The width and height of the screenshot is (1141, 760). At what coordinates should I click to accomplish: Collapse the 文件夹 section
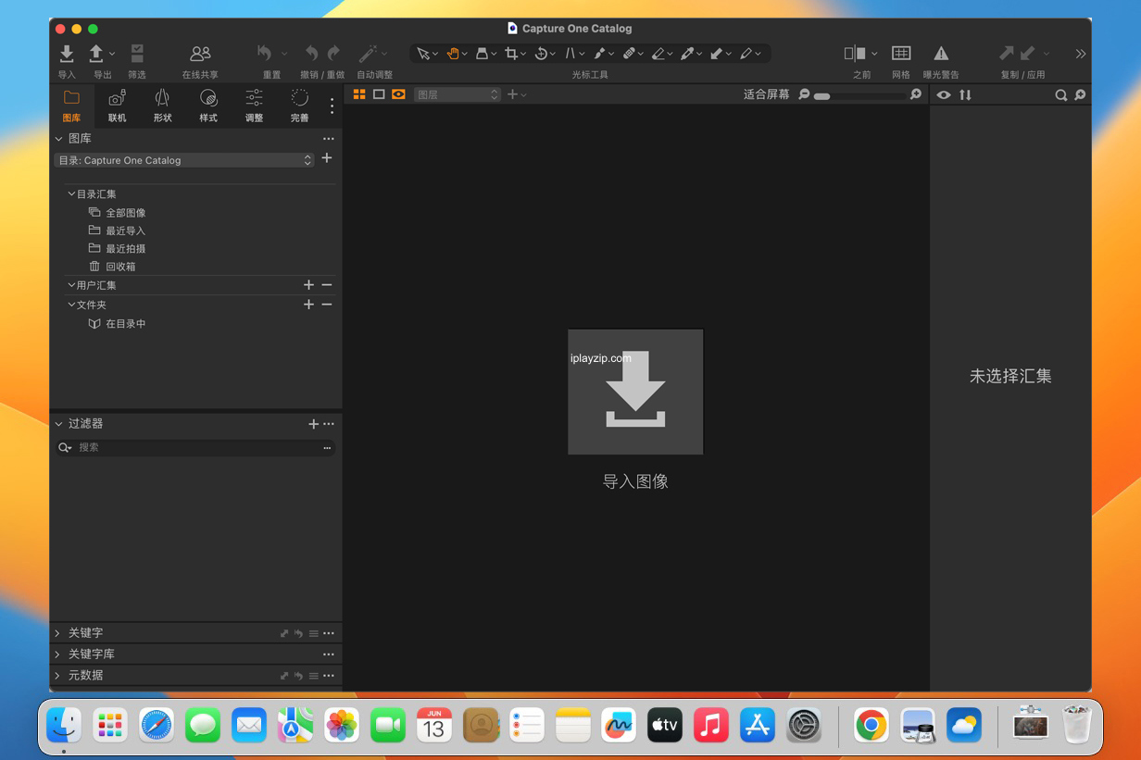[71, 305]
